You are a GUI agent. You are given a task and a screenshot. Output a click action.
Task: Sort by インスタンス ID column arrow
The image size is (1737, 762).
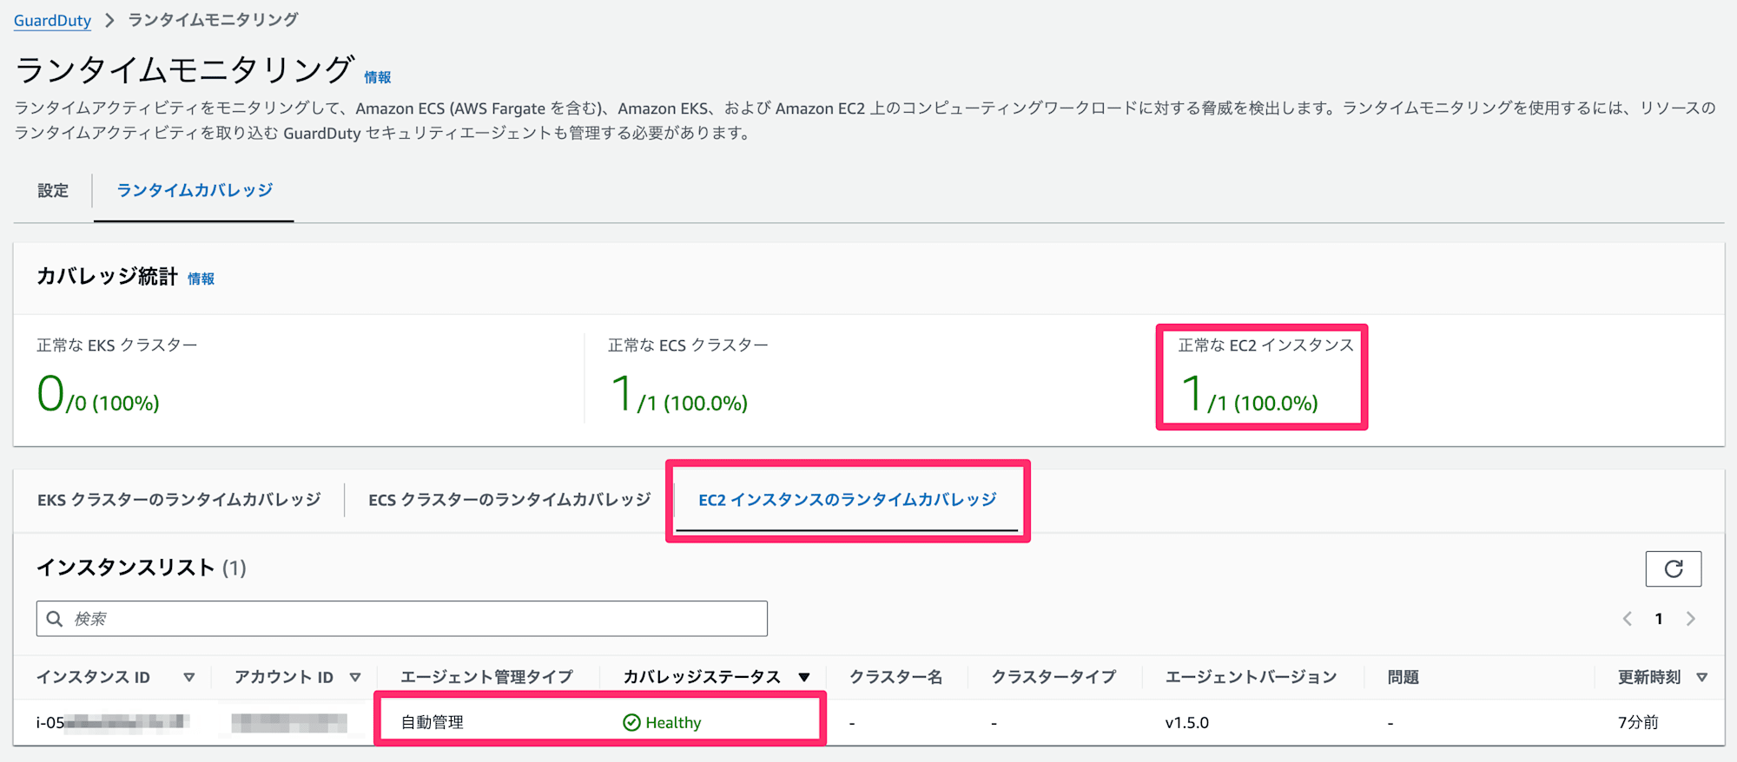pyautogui.click(x=189, y=677)
